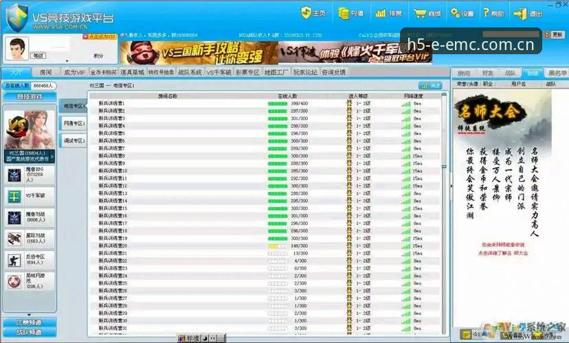569x343 pixels.
Task: Open the 战队系统 tab
Action: point(190,72)
